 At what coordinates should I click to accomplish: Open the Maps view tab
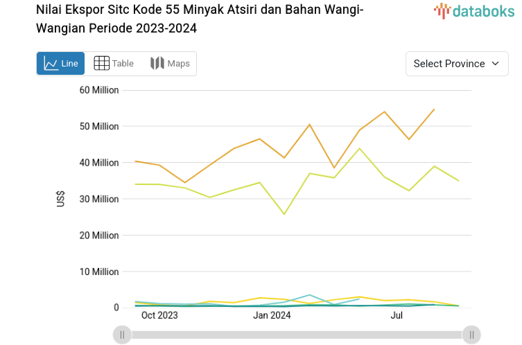tap(170, 64)
